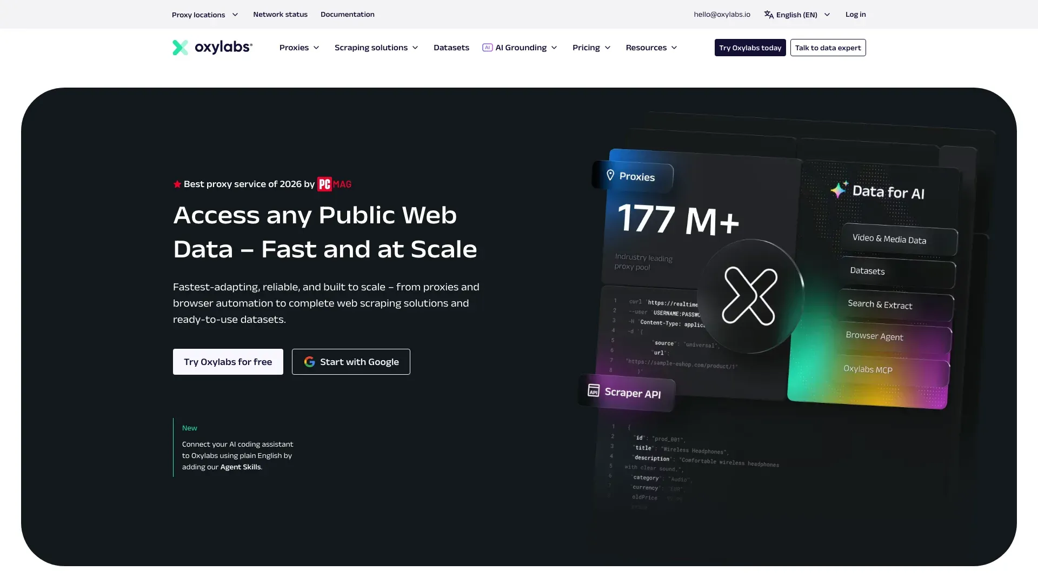
Task: Open the Proxy locations menu
Action: click(205, 15)
